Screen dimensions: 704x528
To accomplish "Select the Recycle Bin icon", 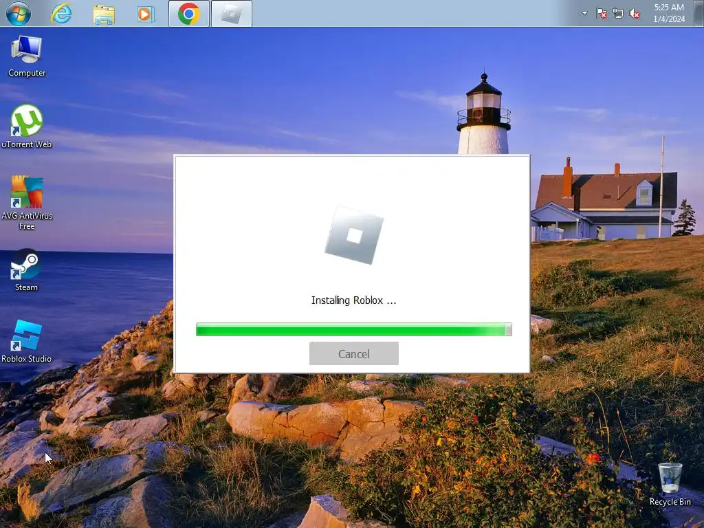I will click(x=670, y=484).
